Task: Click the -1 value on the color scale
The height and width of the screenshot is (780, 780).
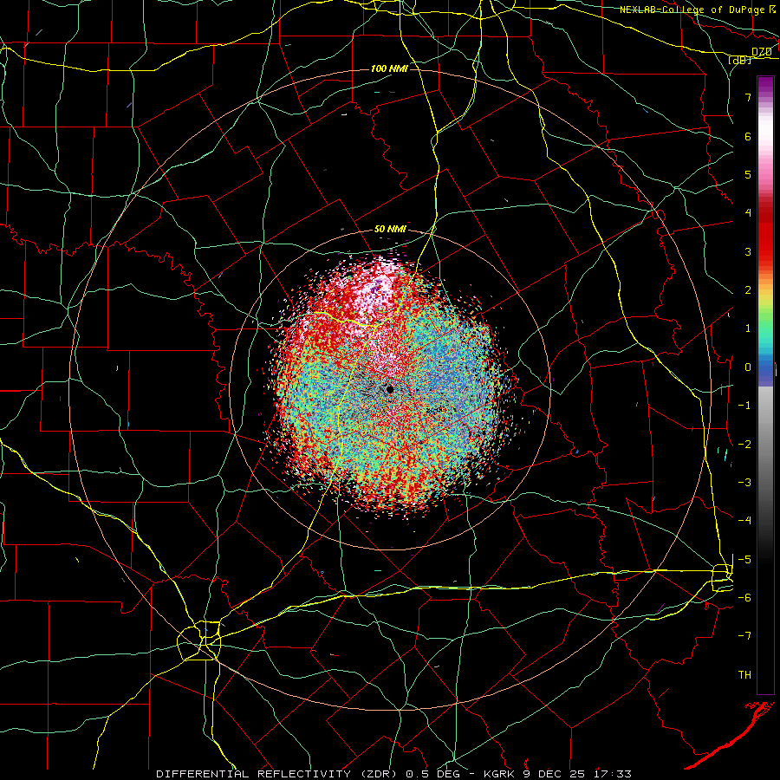Action: click(744, 406)
